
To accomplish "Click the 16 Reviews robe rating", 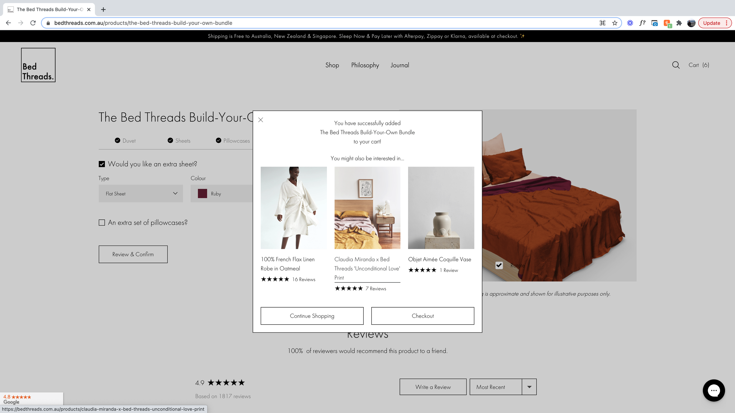I will coord(288,279).
